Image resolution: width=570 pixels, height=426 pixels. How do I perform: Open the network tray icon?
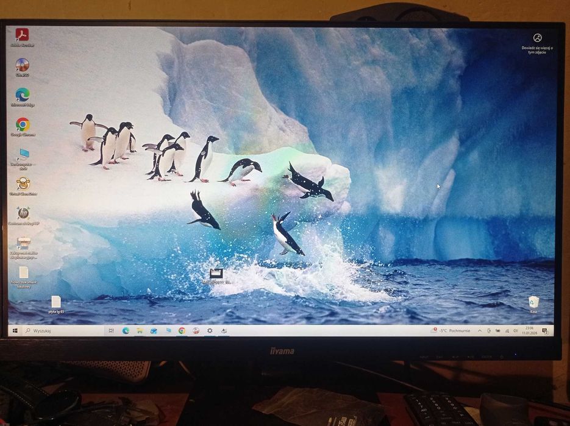(x=507, y=331)
